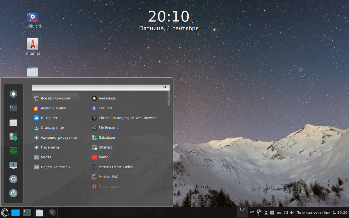Screen dimensions: 349x218
Task: Select Все приложения category
Action: pos(55,98)
